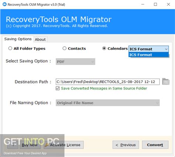Select the All Folder Types radio button
This screenshot has width=175, height=157.
coord(10,48)
